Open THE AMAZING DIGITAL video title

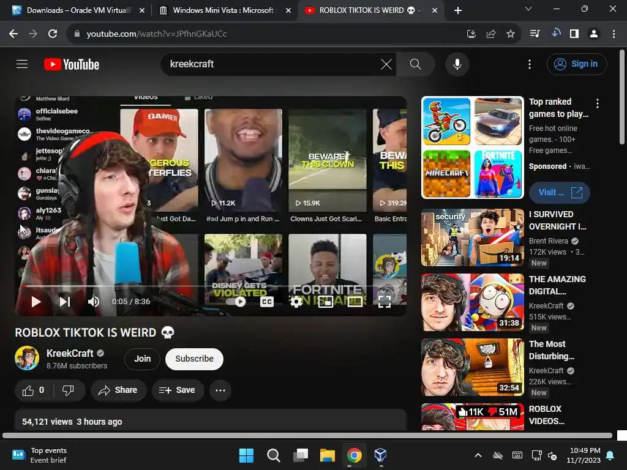coord(557,285)
